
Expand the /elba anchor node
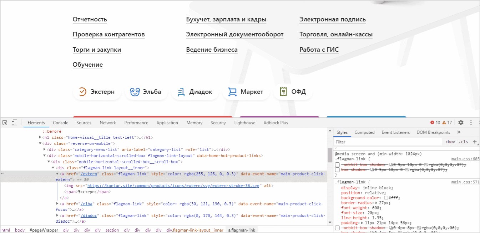point(57,204)
